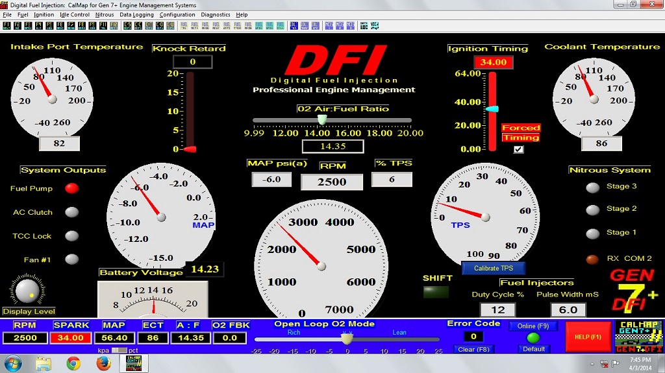Click the Ignition Timing vertical slider handle

tap(492, 109)
